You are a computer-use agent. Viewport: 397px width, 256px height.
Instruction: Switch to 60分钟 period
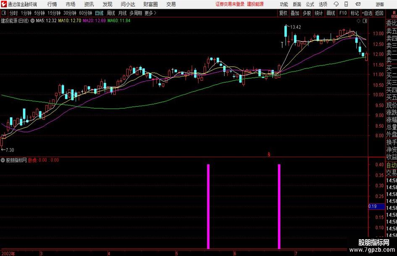pyautogui.click(x=86, y=13)
